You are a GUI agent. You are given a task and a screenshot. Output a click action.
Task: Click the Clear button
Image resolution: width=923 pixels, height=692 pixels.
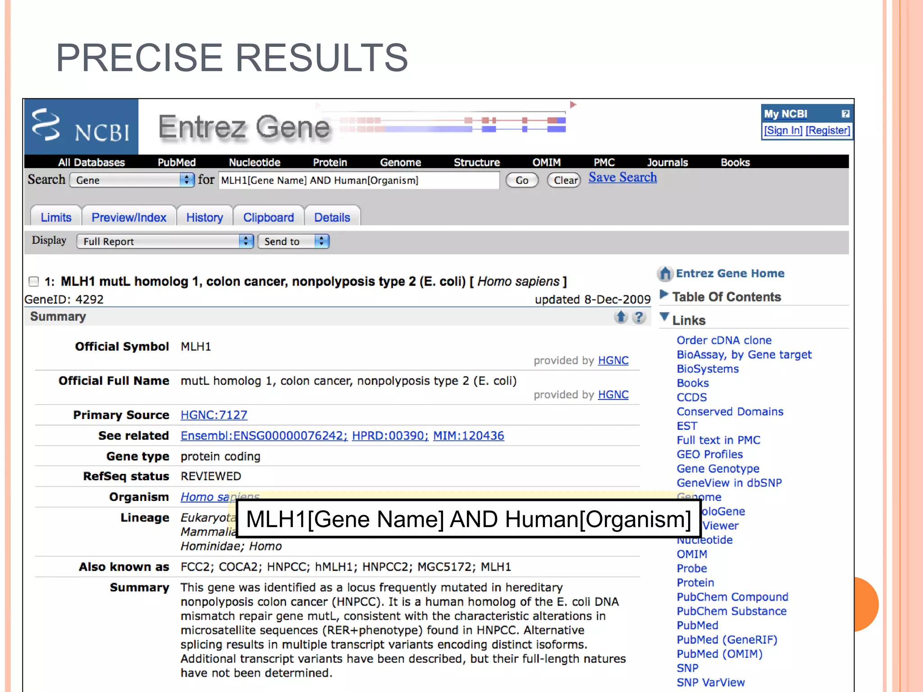[x=564, y=180]
